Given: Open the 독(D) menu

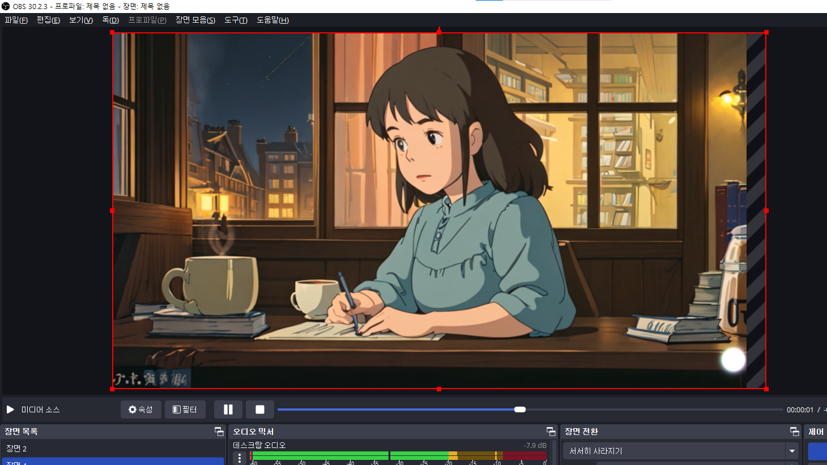Looking at the screenshot, I should pos(110,20).
